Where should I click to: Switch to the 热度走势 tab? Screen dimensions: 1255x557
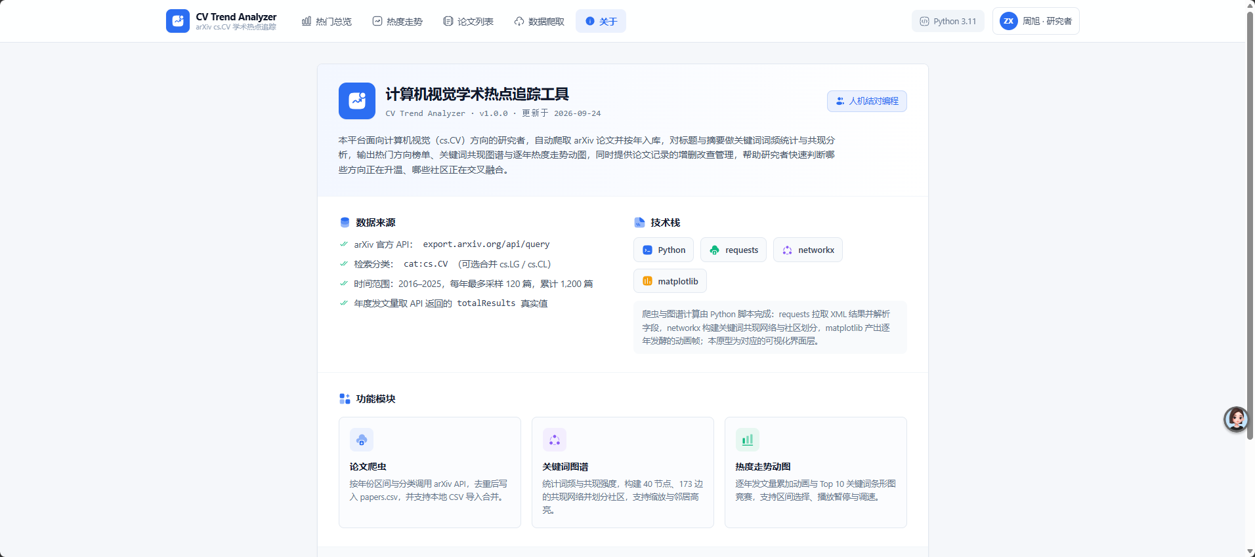point(398,21)
